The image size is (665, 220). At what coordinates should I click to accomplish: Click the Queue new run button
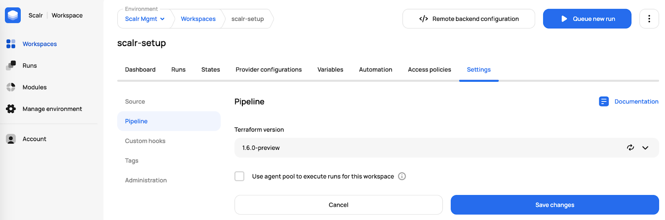(587, 19)
